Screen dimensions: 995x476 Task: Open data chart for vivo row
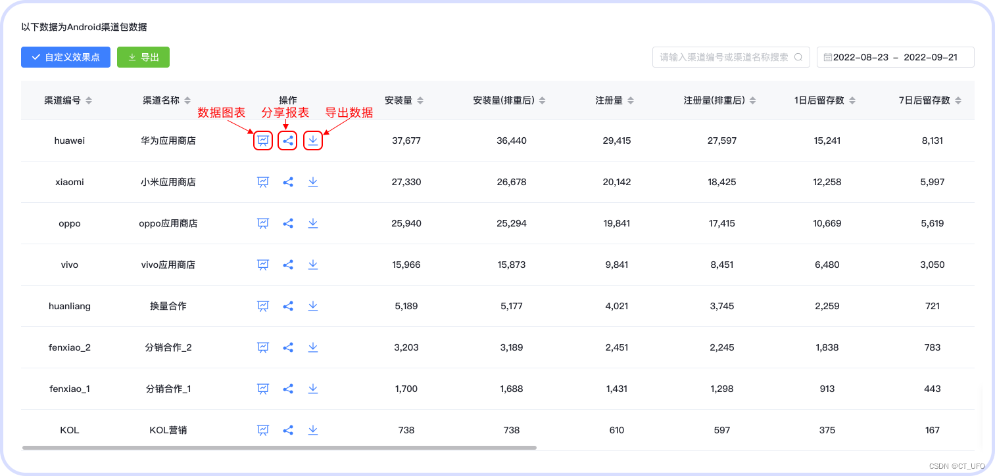[263, 265]
